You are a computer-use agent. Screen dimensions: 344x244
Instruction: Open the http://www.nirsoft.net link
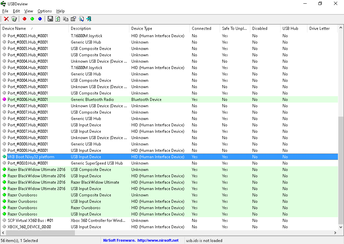point(158,240)
